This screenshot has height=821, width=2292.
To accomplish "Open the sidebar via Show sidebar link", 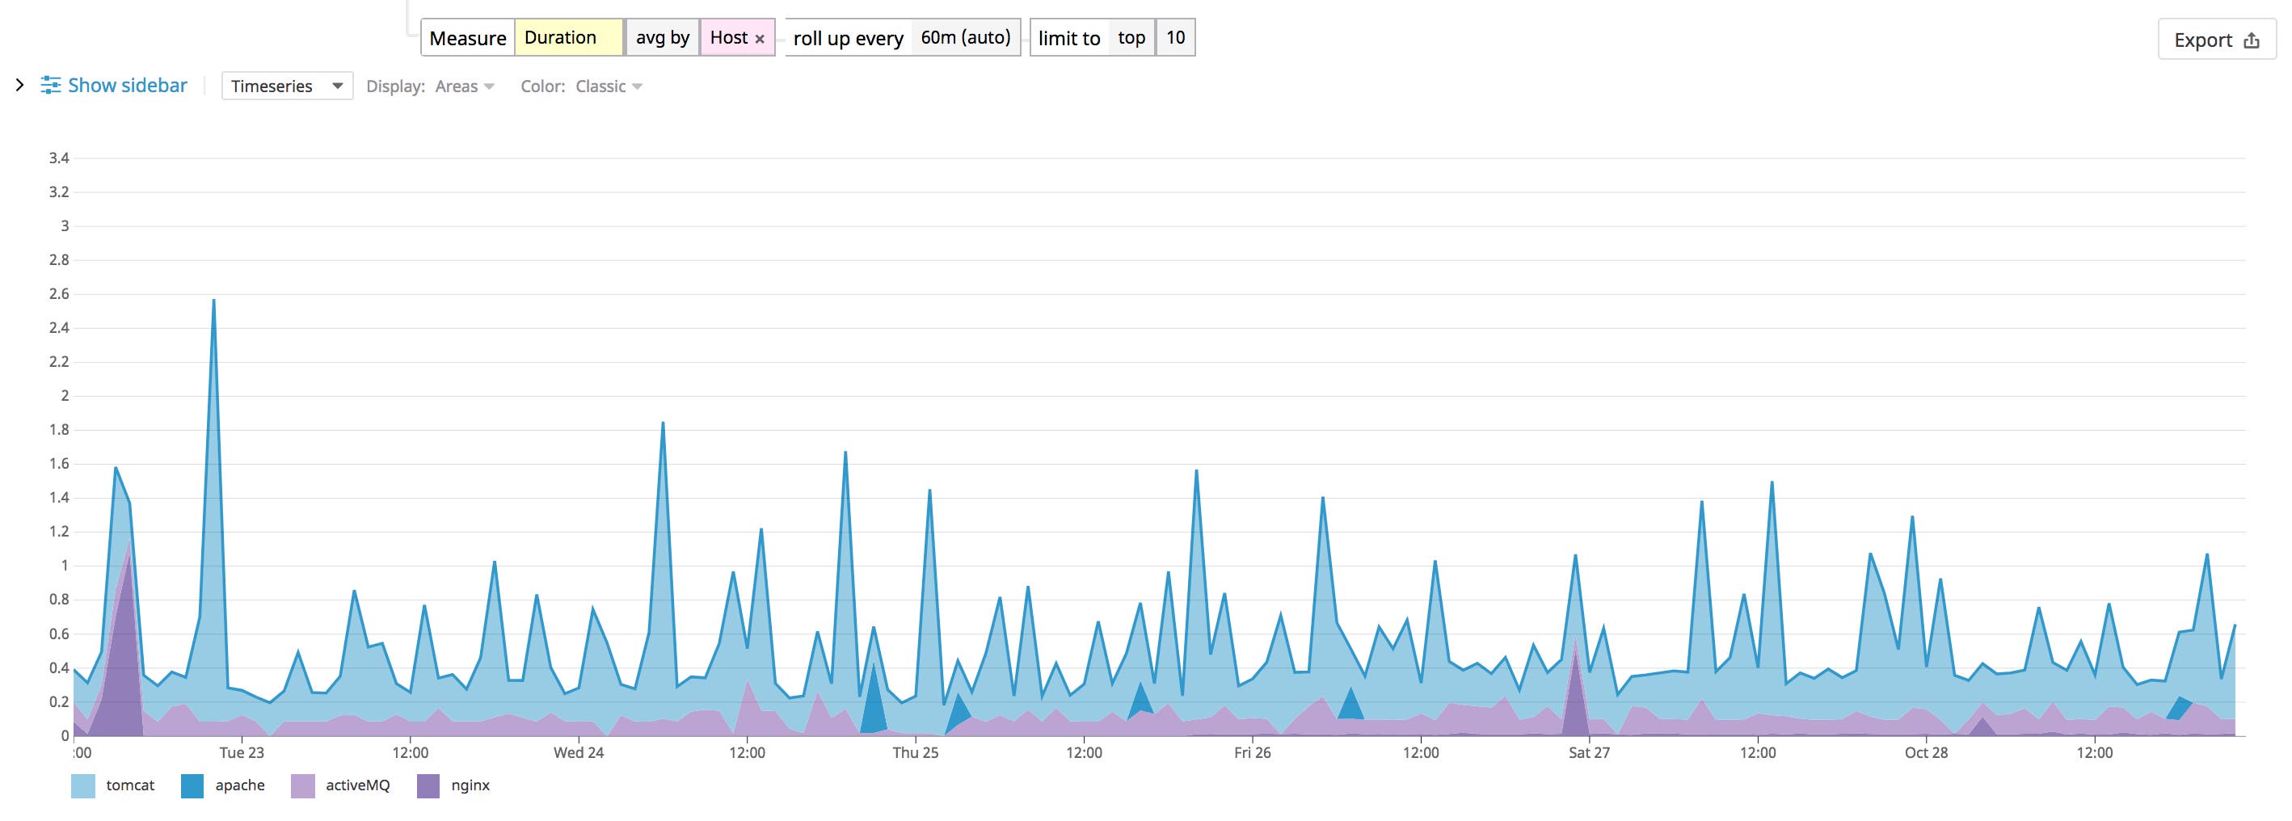I will [129, 86].
